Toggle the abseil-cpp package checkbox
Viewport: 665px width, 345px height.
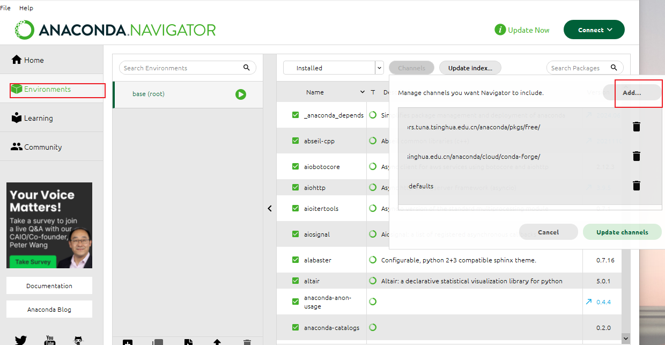coord(295,141)
